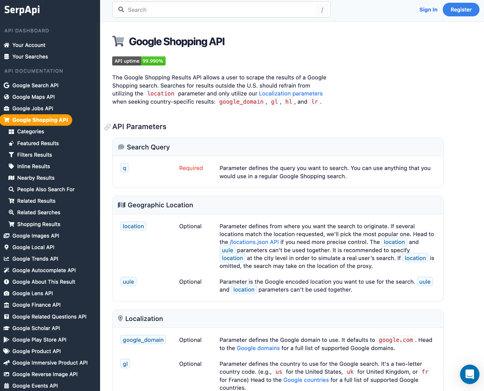The height and width of the screenshot is (391, 484).
Task: Click the gl parameter tag
Action: coord(125,364)
